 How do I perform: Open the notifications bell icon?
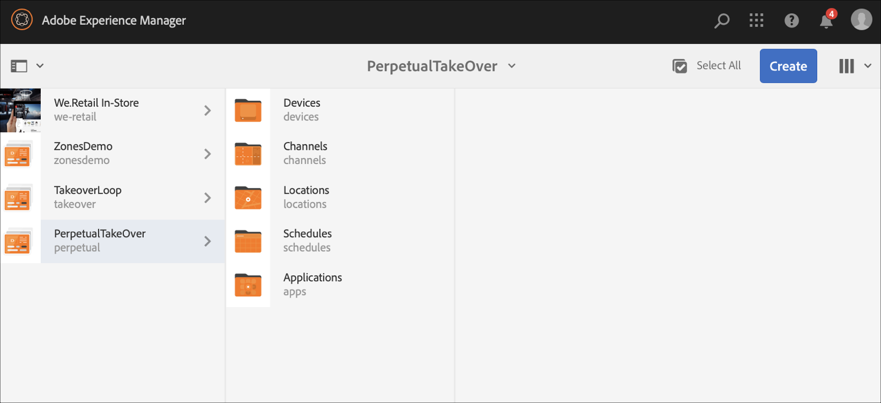click(x=826, y=21)
